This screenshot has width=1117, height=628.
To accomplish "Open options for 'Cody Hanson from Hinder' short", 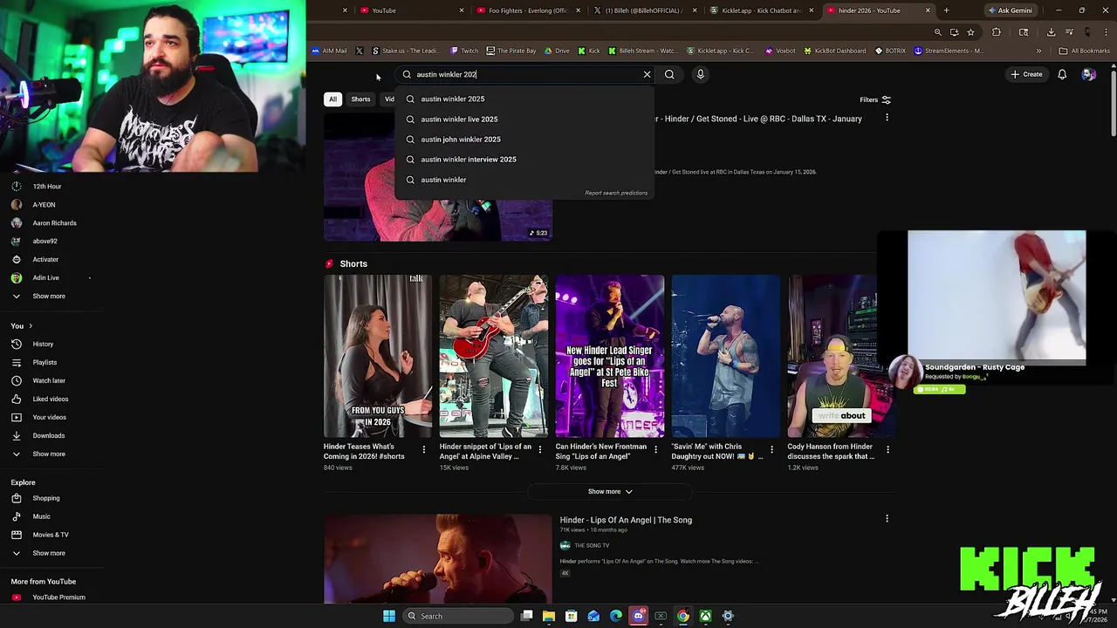I will 887,450.
